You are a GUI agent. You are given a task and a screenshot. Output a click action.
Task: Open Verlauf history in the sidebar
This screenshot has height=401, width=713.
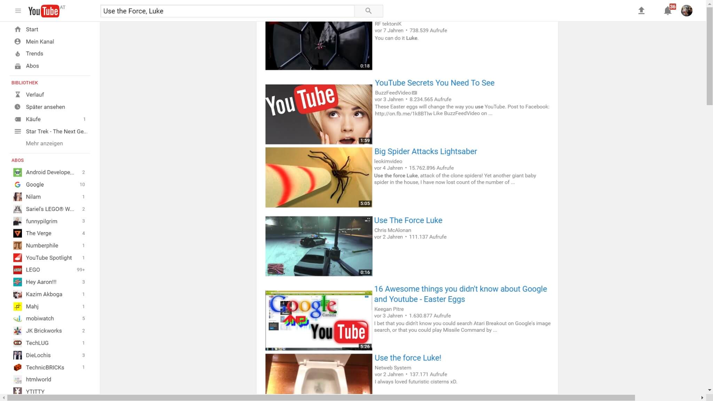(35, 95)
